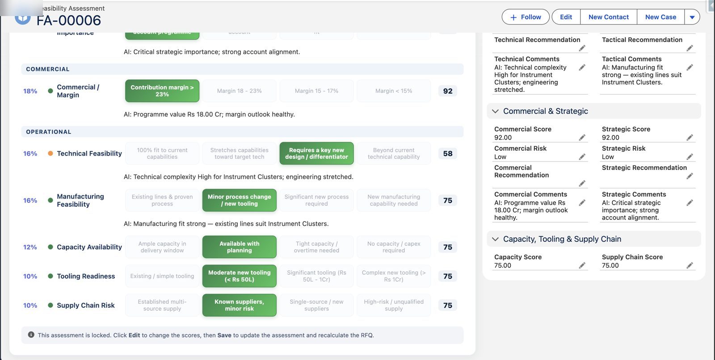The height and width of the screenshot is (360, 715).
Task: Click the Feasibility Assessment record icon
Action: coord(22,18)
